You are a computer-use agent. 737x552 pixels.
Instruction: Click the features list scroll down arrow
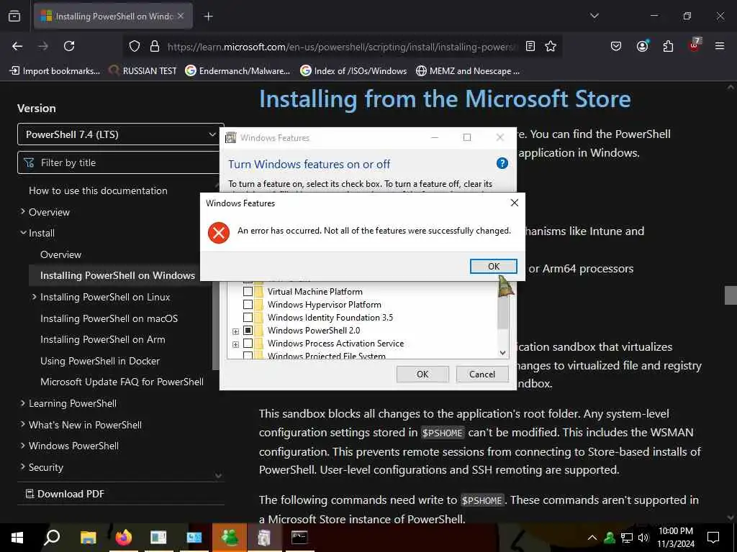502,352
